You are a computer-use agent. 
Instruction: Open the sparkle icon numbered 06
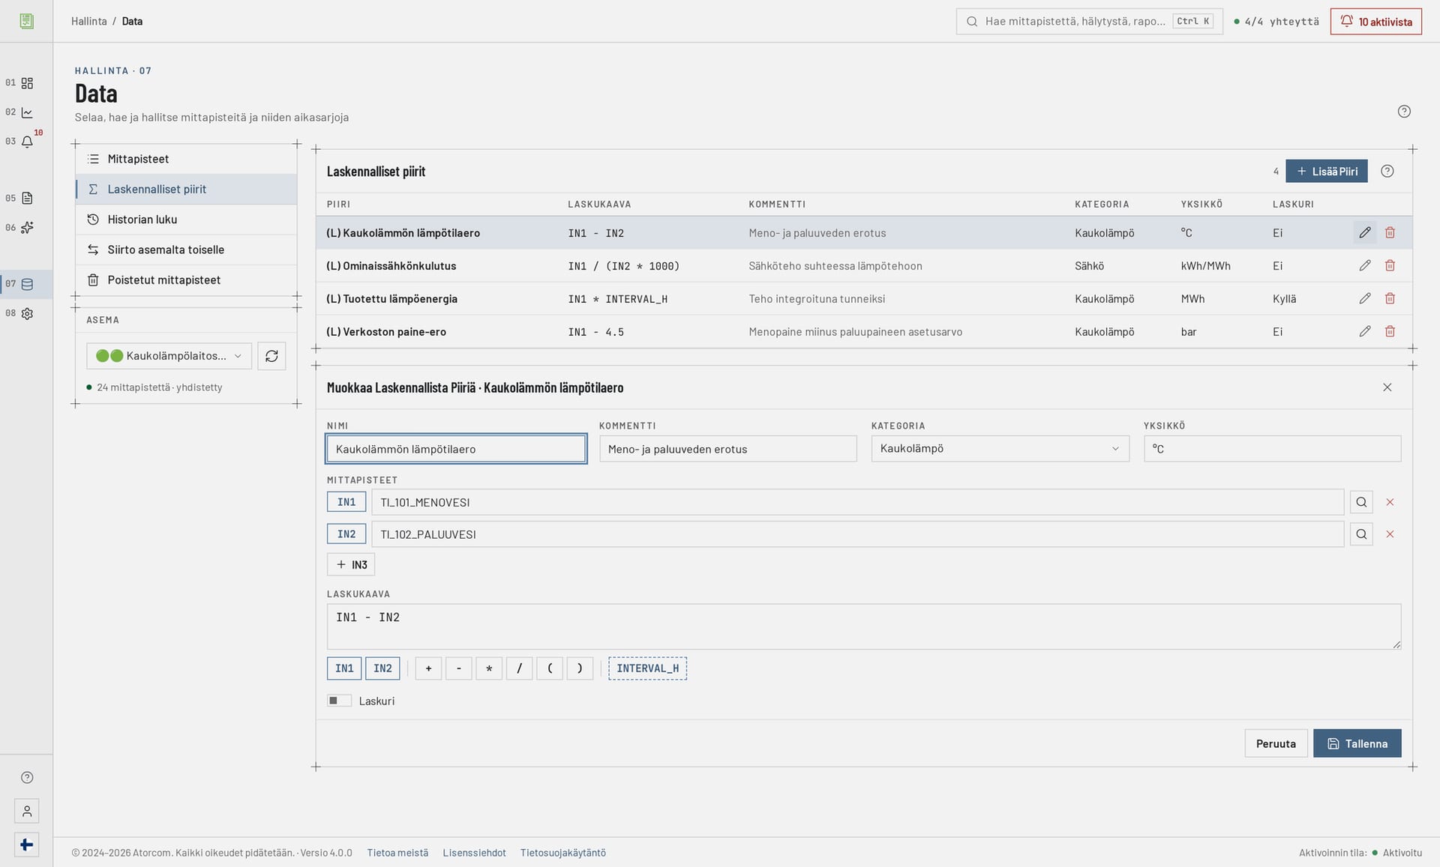pos(27,228)
